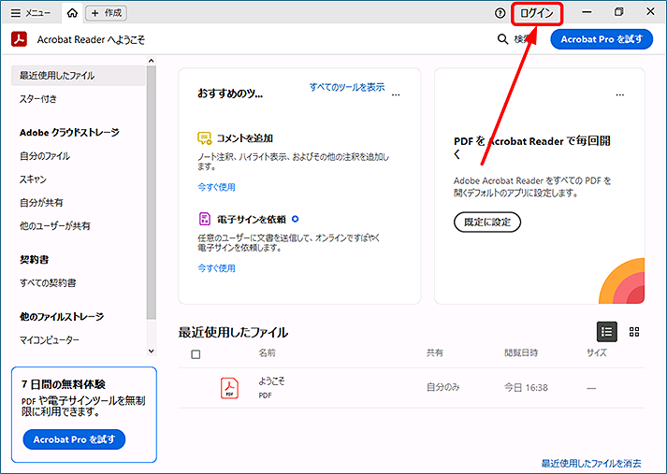Open マイコンピューター in the sidebar

pos(50,340)
